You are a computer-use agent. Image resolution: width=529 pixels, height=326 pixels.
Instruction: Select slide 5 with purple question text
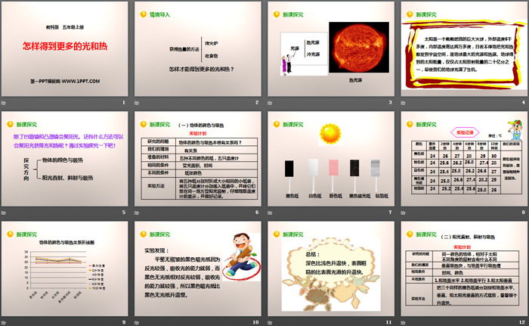coord(65,159)
